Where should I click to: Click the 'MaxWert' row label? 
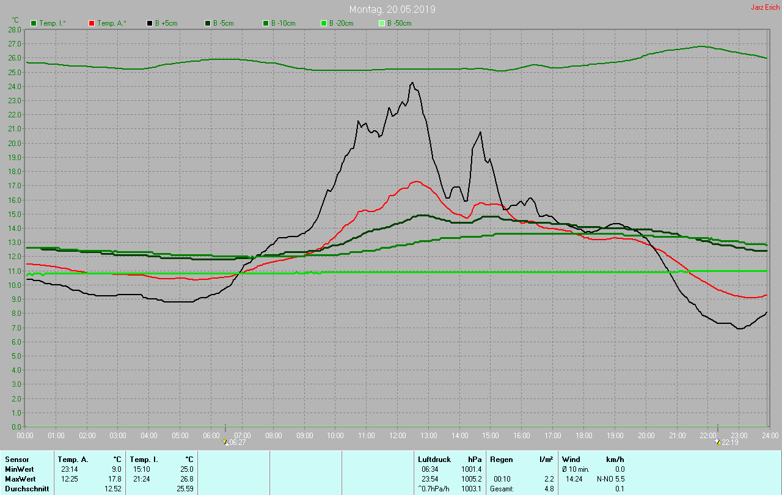(20, 479)
